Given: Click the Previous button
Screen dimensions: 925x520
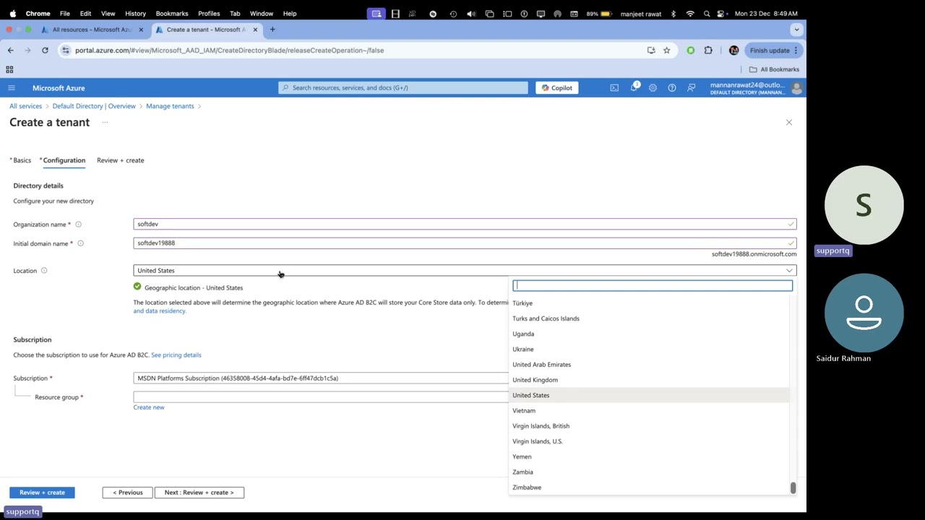Looking at the screenshot, I should tap(128, 493).
